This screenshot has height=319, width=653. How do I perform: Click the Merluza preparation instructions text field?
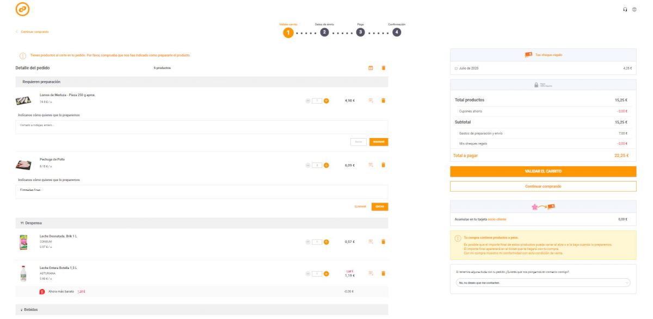tap(201, 126)
